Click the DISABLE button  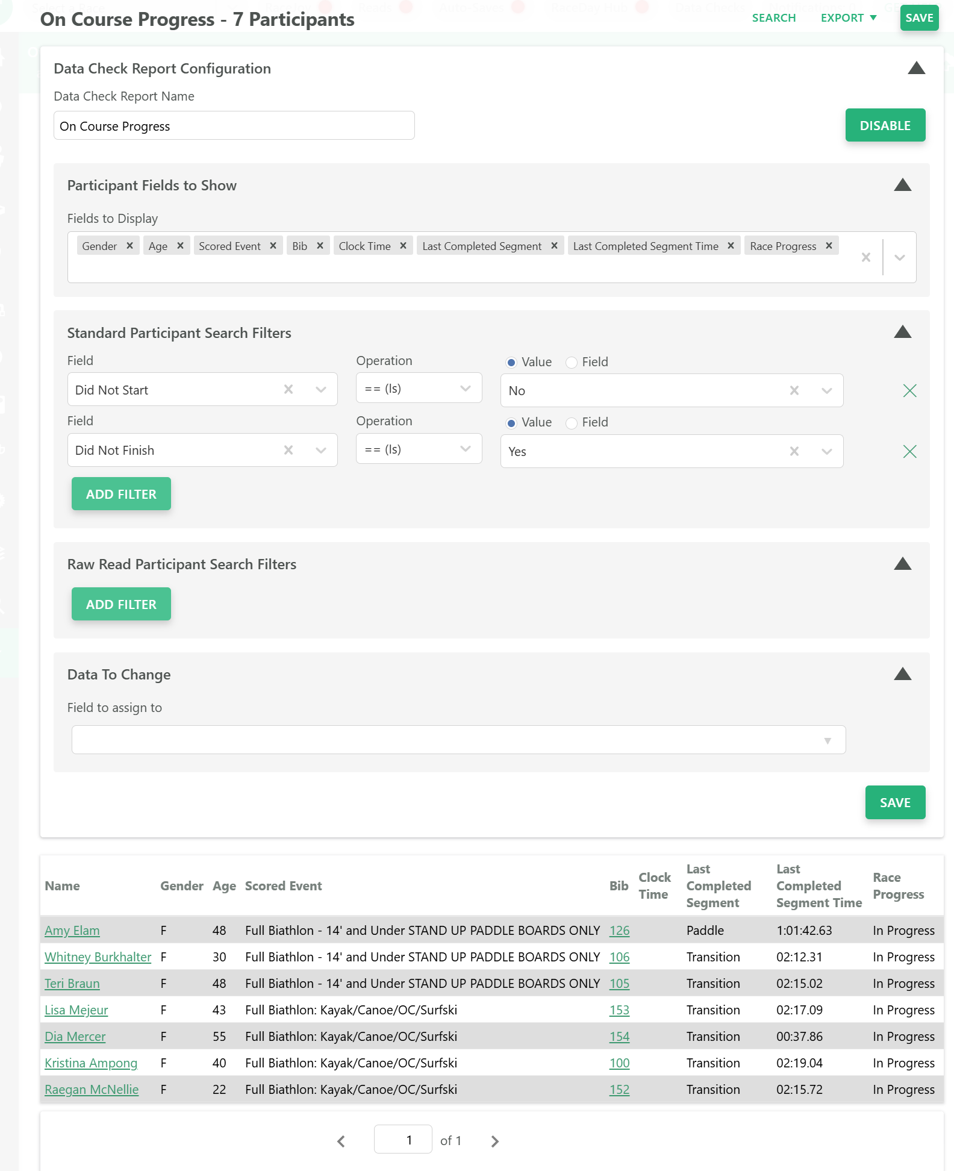885,125
